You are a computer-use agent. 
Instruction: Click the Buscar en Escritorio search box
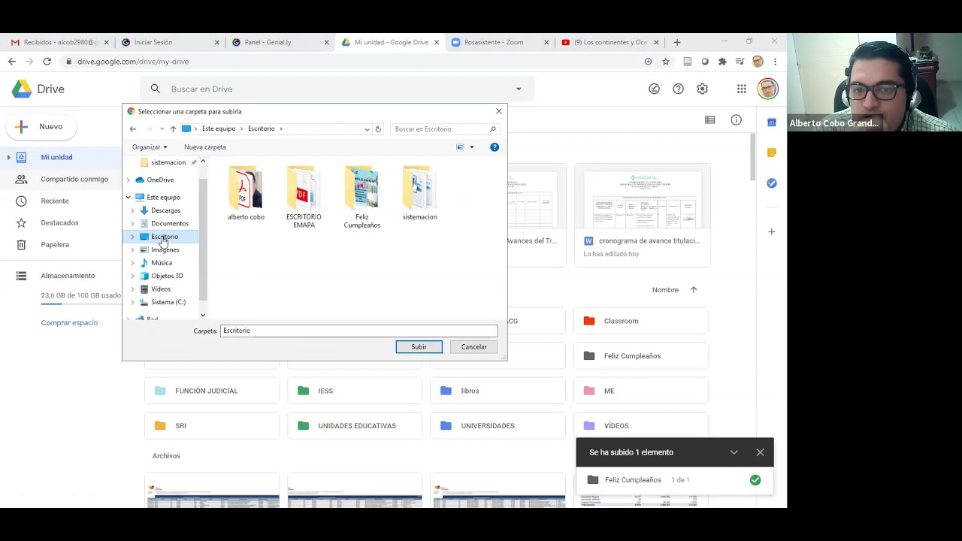444,129
